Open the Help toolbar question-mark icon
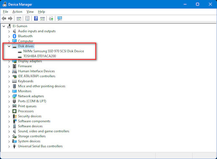 (36, 19)
